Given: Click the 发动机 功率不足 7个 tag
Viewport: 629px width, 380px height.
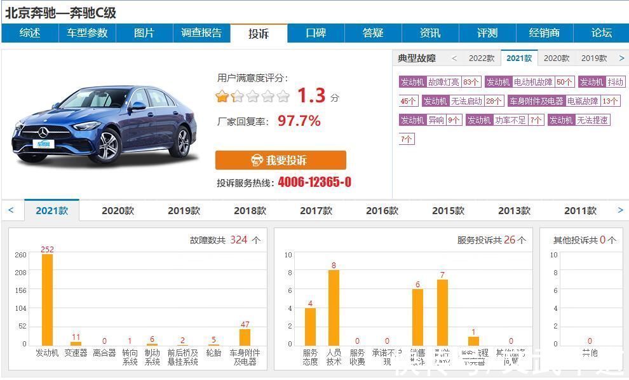Looking at the screenshot, I should pos(504,120).
